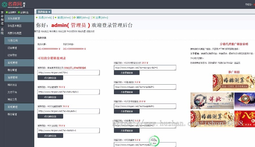Click the blue compass promo banner

click(x=245, y=101)
